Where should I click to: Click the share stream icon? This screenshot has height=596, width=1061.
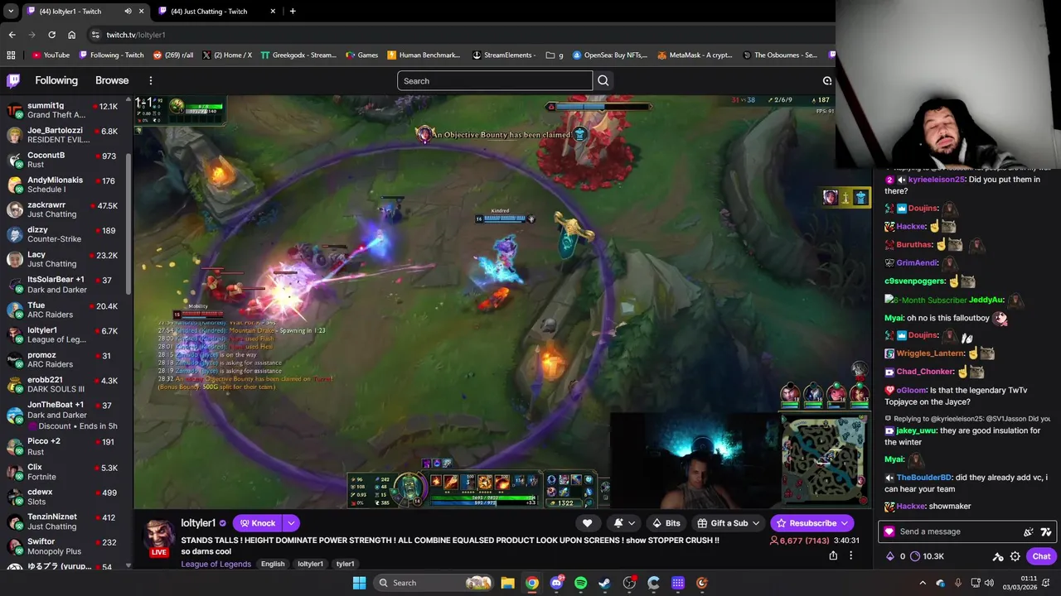(x=833, y=555)
